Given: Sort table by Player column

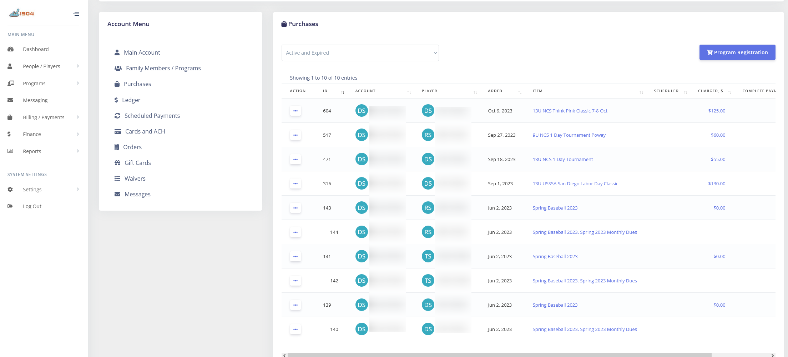Looking at the screenshot, I should 449,91.
